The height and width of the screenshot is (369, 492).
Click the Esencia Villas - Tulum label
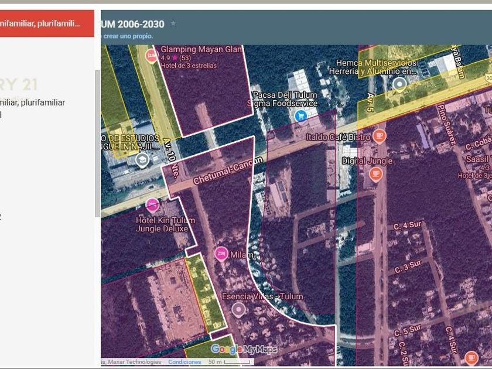pos(262,296)
